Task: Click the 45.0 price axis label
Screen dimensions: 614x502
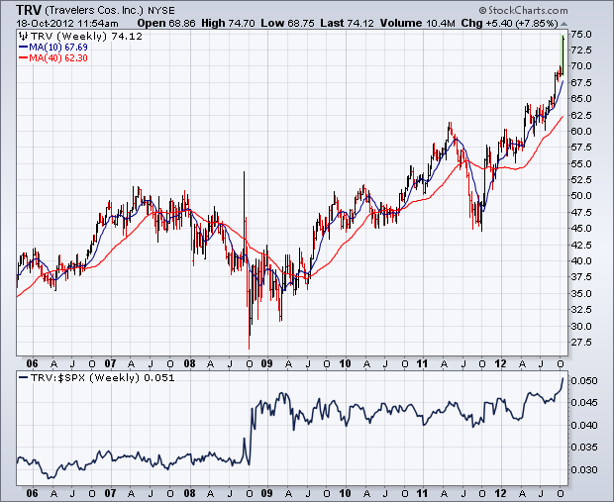Action: pos(581,229)
